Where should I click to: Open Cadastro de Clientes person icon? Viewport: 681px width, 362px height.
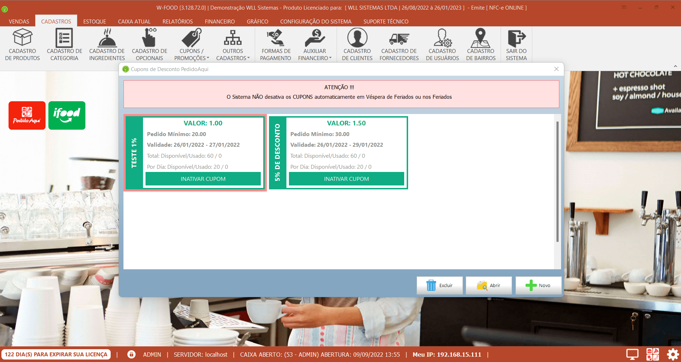pos(357,37)
